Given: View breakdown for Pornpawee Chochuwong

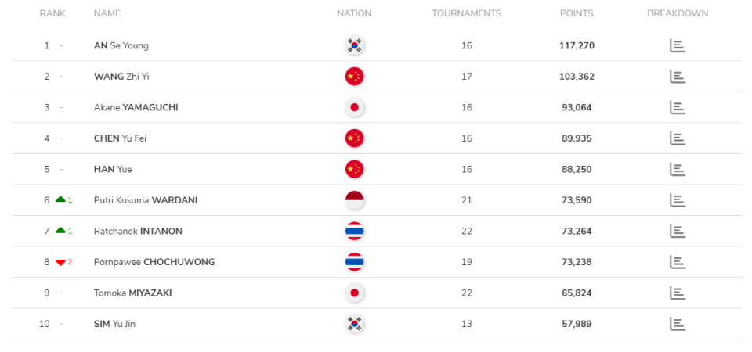Looking at the screenshot, I should tap(678, 262).
